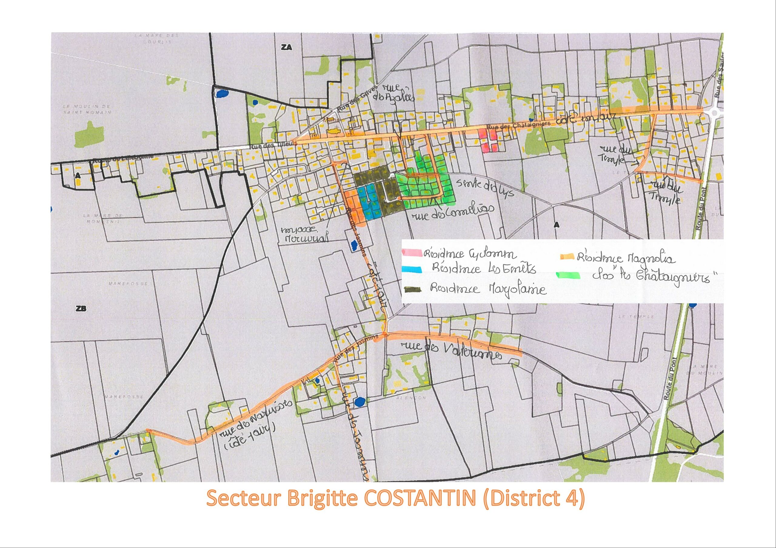The image size is (776, 548).
Task: Click the pink Résidence Cyclamen legend swatch
Action: [x=412, y=252]
